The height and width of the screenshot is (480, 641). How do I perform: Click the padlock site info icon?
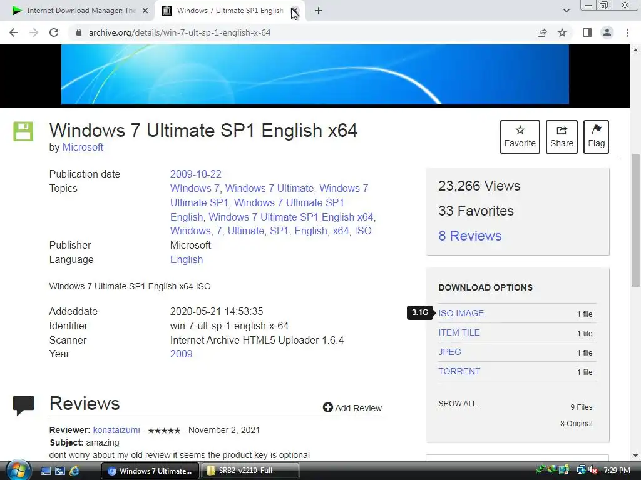point(79,32)
